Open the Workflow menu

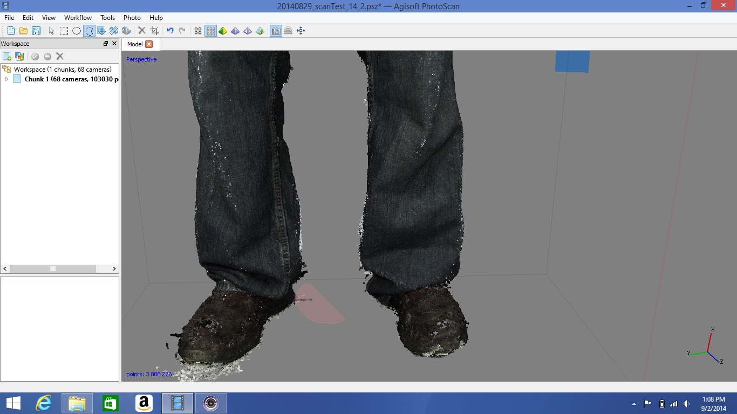(77, 17)
